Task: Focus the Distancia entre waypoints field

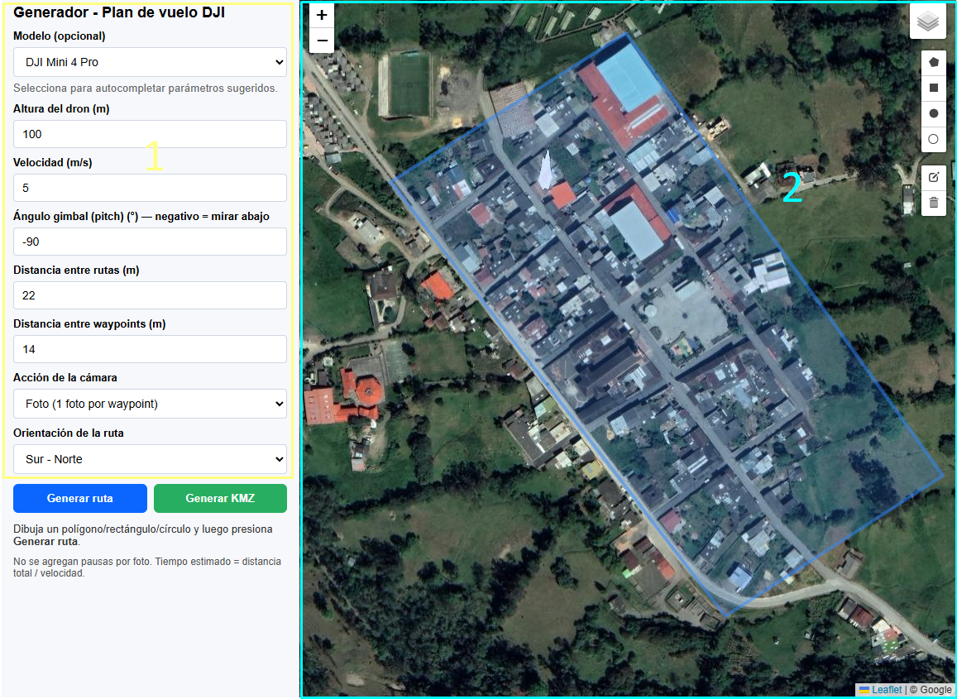Action: pyautogui.click(x=150, y=349)
